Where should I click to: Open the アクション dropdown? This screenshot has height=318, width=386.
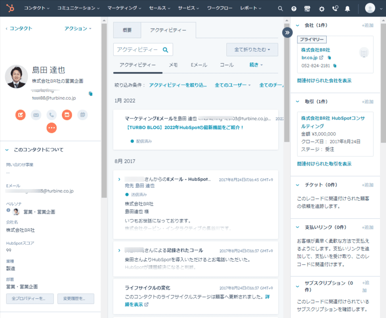click(x=78, y=29)
